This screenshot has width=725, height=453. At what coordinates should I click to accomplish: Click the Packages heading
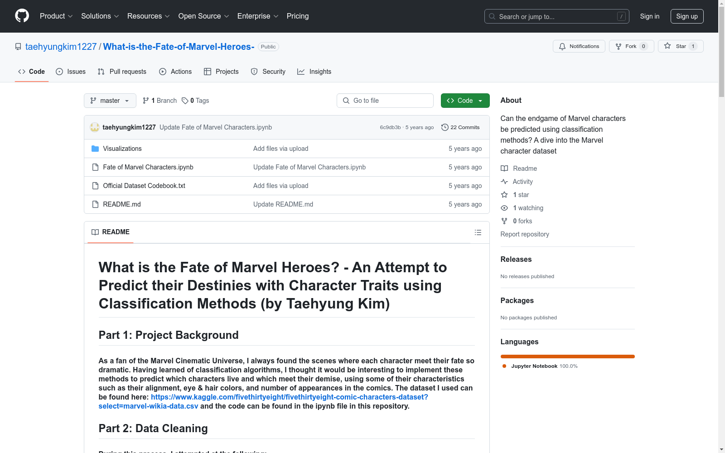point(517,301)
